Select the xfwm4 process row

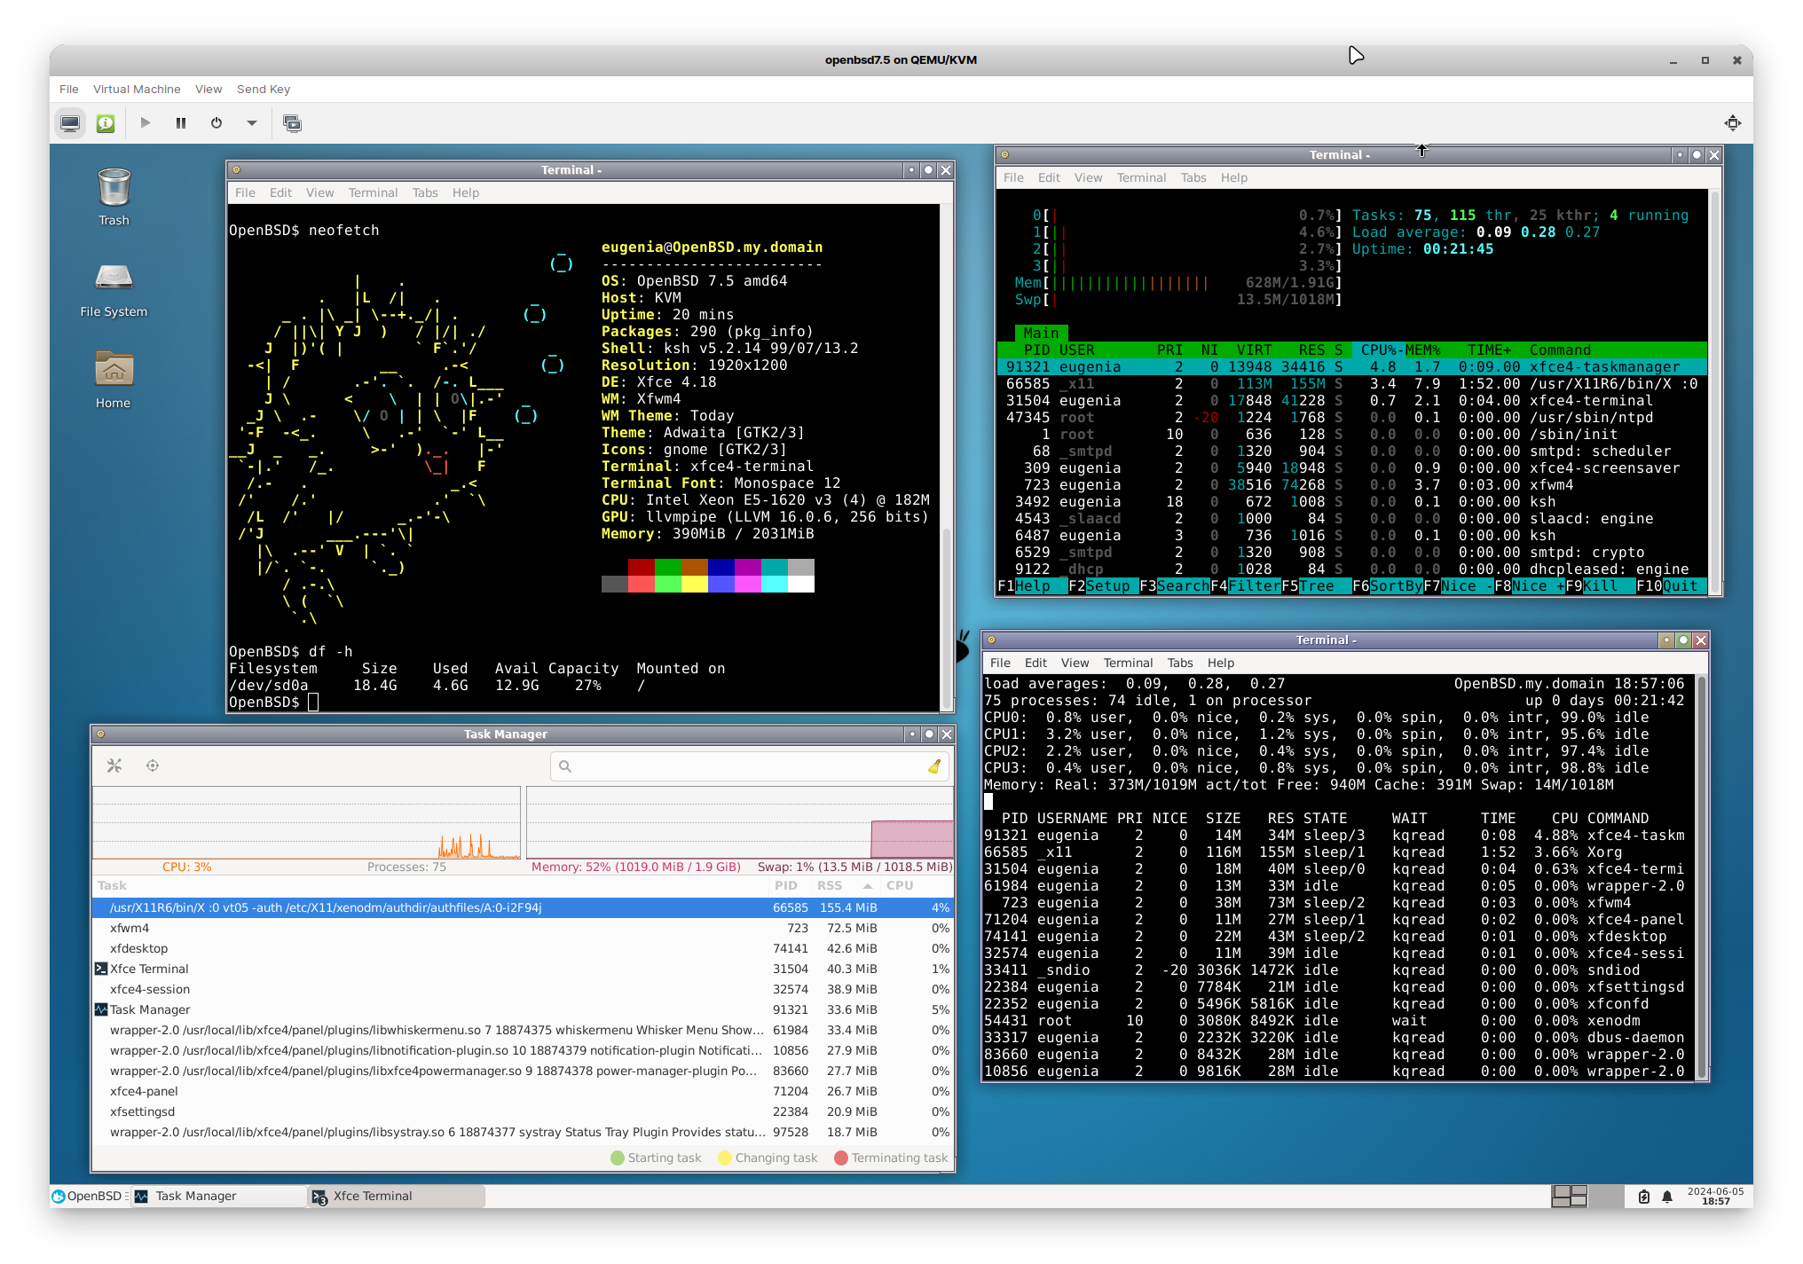pos(523,928)
